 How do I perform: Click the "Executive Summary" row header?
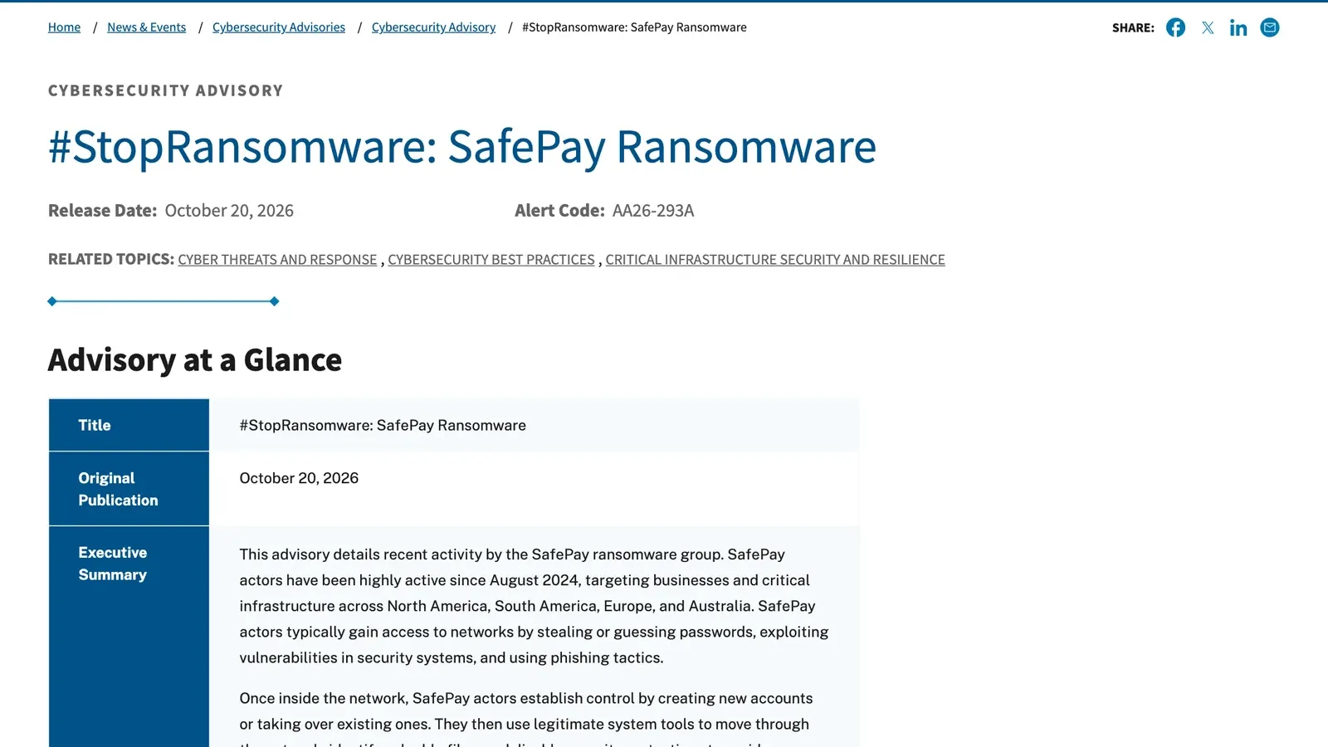click(129, 637)
